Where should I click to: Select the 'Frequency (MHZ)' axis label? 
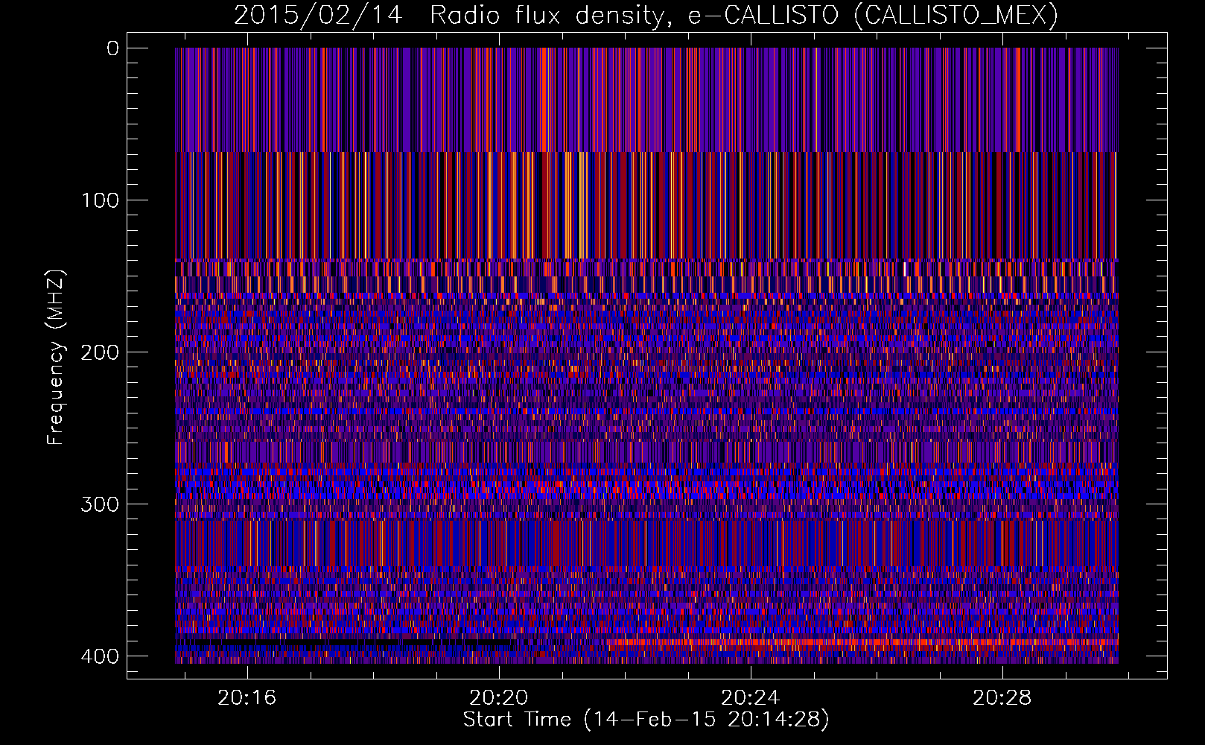pos(56,357)
